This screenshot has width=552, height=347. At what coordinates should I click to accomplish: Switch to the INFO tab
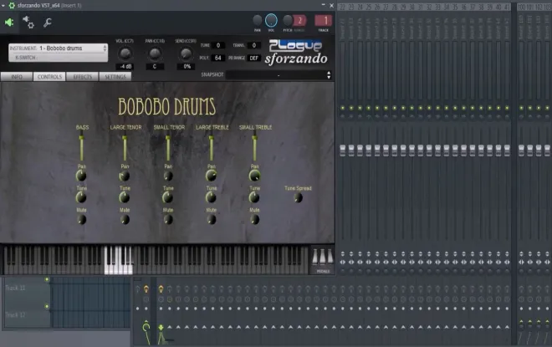click(17, 77)
